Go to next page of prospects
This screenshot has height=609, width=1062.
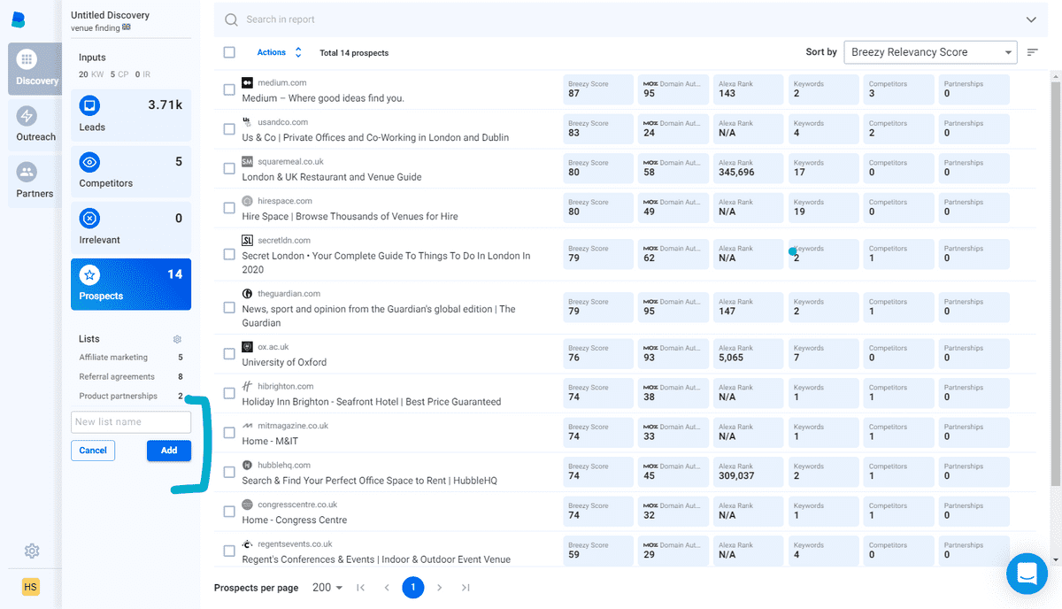pyautogui.click(x=440, y=587)
